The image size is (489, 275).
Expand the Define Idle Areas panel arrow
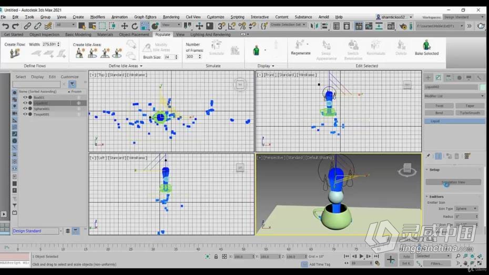(x=141, y=66)
